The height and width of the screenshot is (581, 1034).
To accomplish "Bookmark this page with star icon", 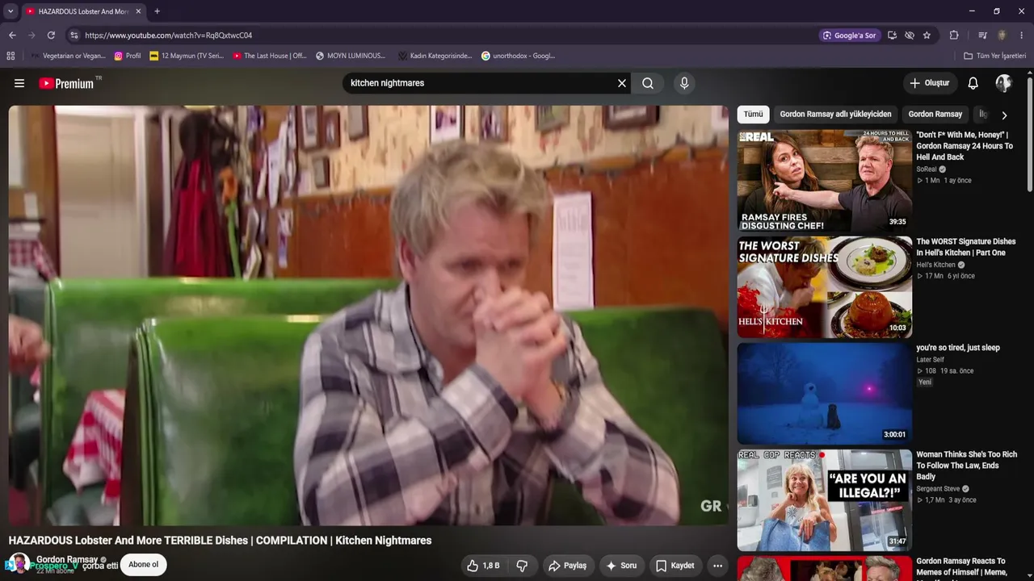I will (x=927, y=36).
